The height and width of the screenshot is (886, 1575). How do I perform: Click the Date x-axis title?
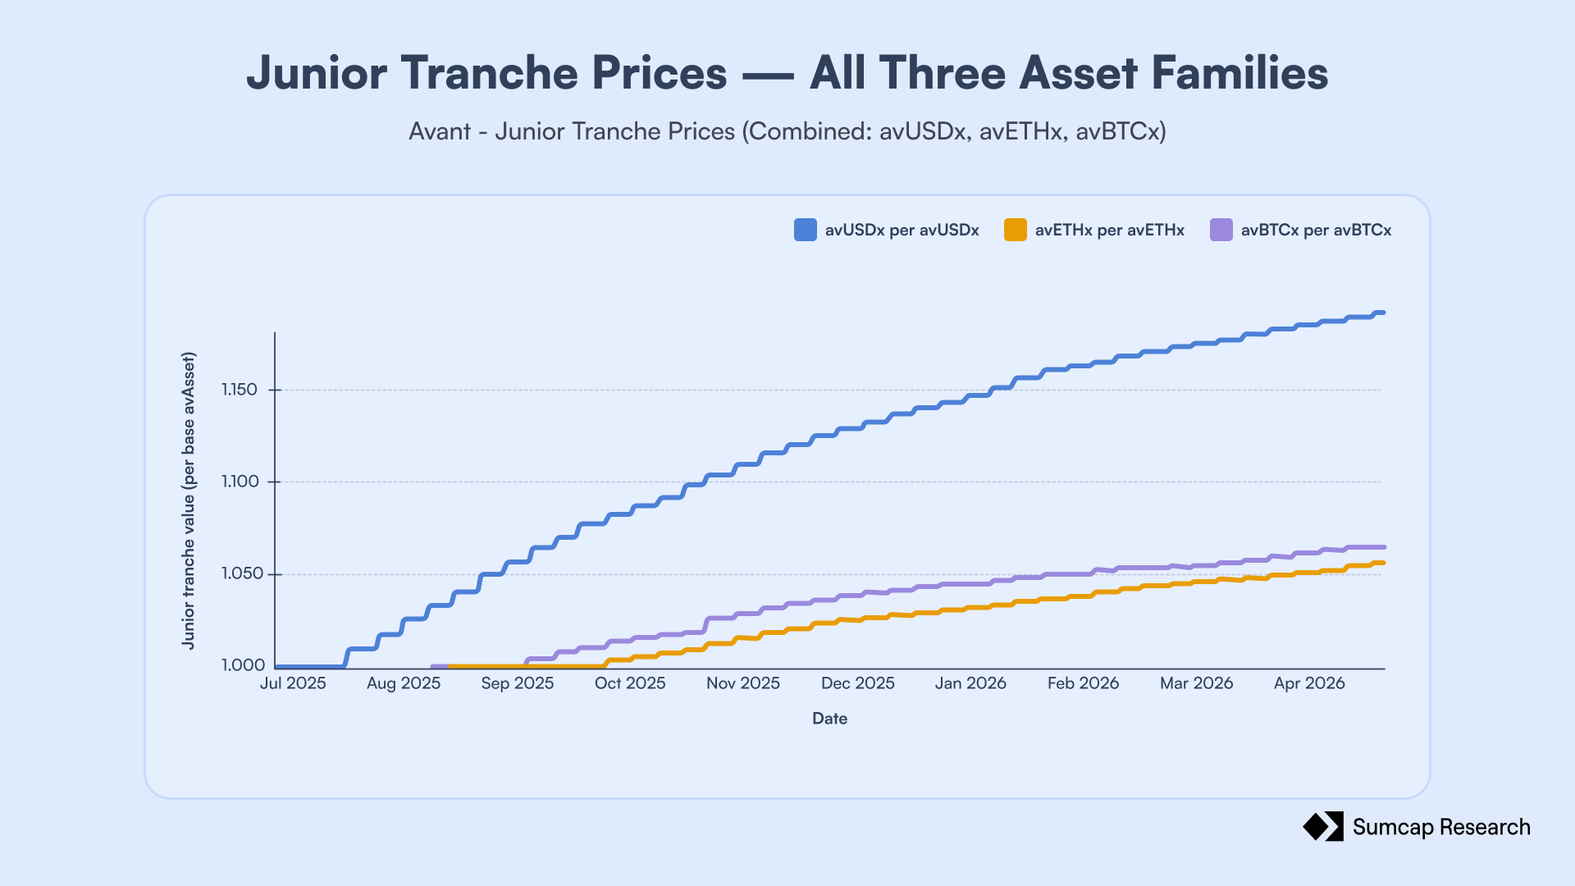pos(829,719)
